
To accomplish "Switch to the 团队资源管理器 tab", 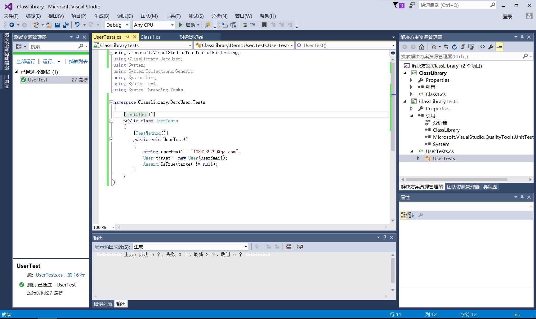I will [x=463, y=187].
